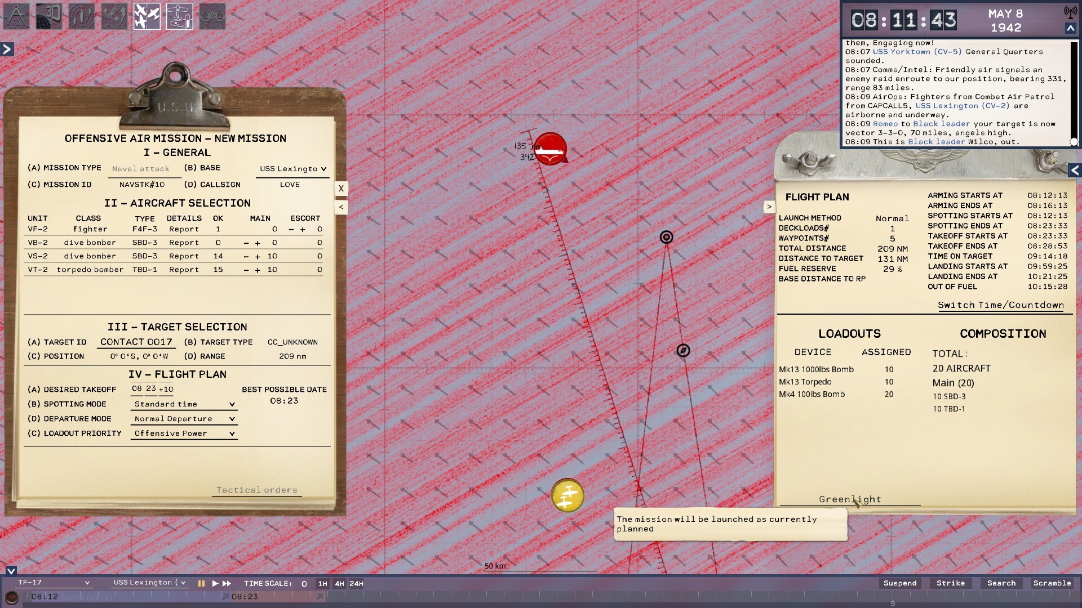1082x608 pixels.
Task: Expand flight plan using right chevron tab
Action: point(769,207)
